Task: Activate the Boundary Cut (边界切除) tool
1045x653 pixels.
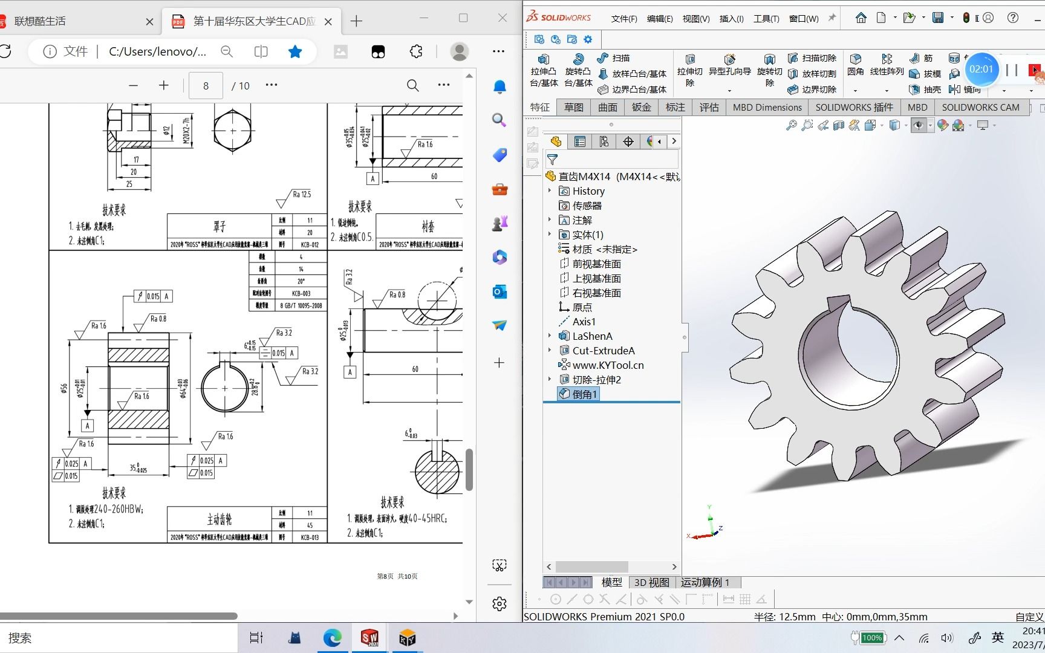Action: (812, 89)
